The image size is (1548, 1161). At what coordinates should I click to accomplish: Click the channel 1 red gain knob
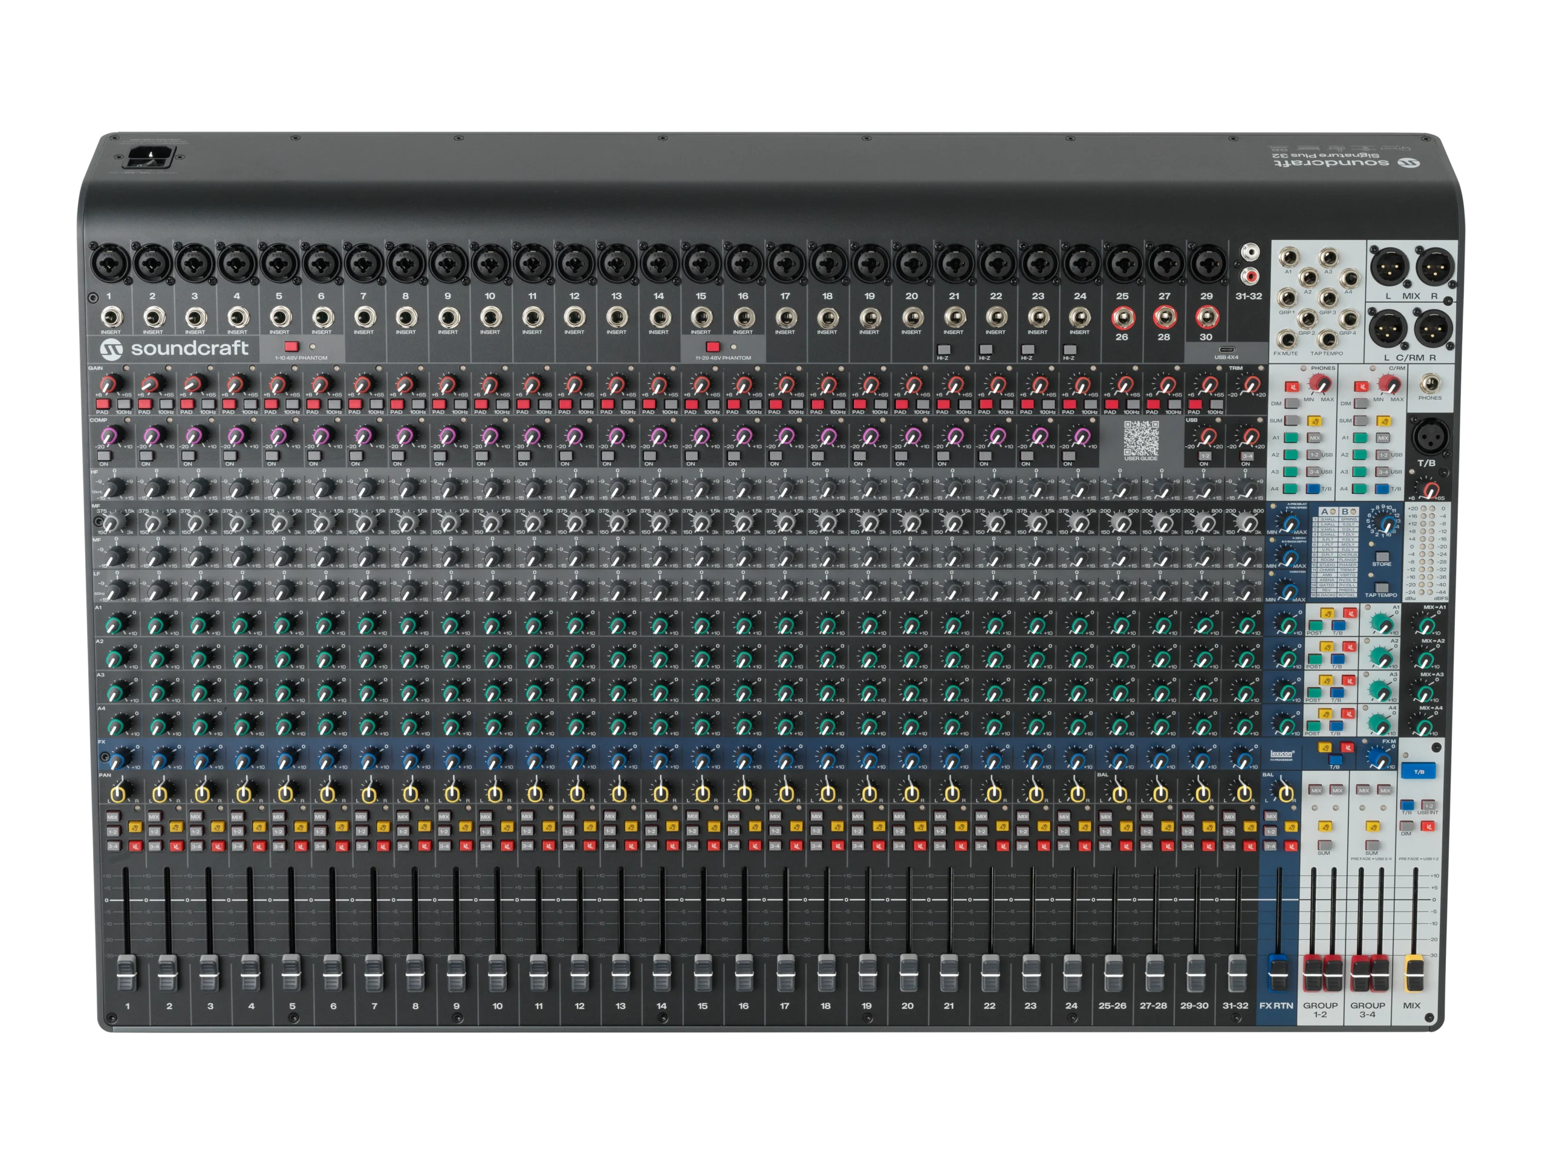(x=111, y=383)
